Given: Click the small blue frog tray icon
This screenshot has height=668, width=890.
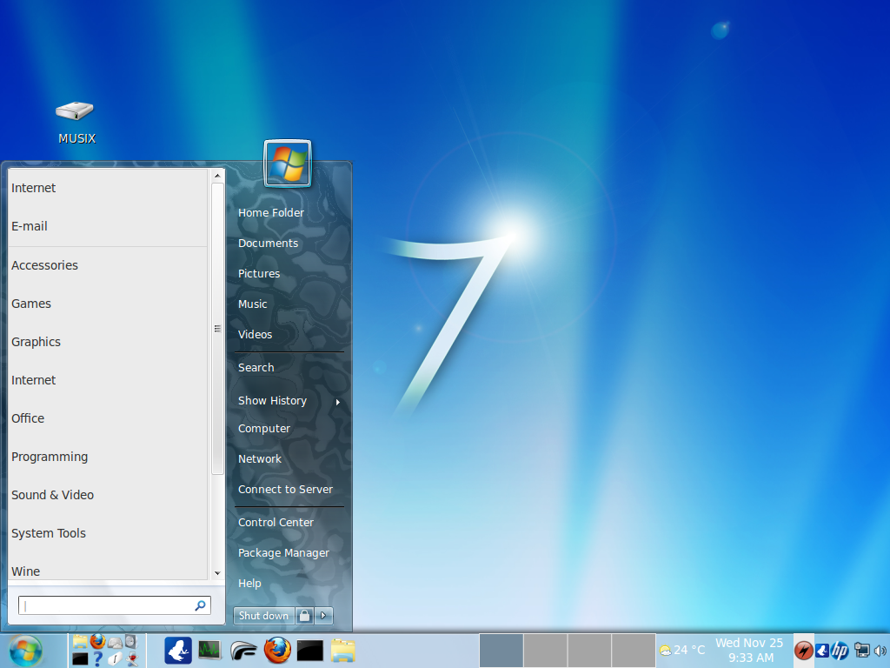Looking at the screenshot, I should pos(822,651).
